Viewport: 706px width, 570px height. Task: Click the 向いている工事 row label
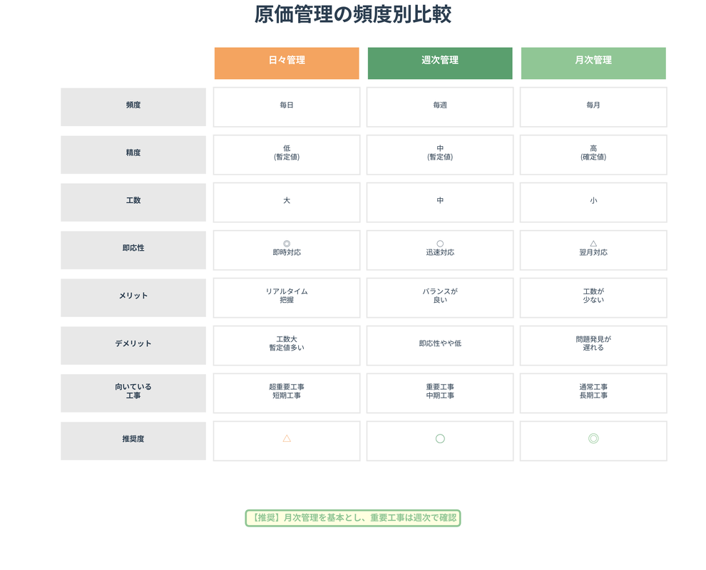coord(133,393)
